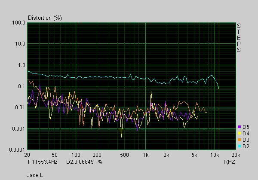Click the 10k x-axis label
The width and height of the screenshot is (258, 180).
click(215, 155)
